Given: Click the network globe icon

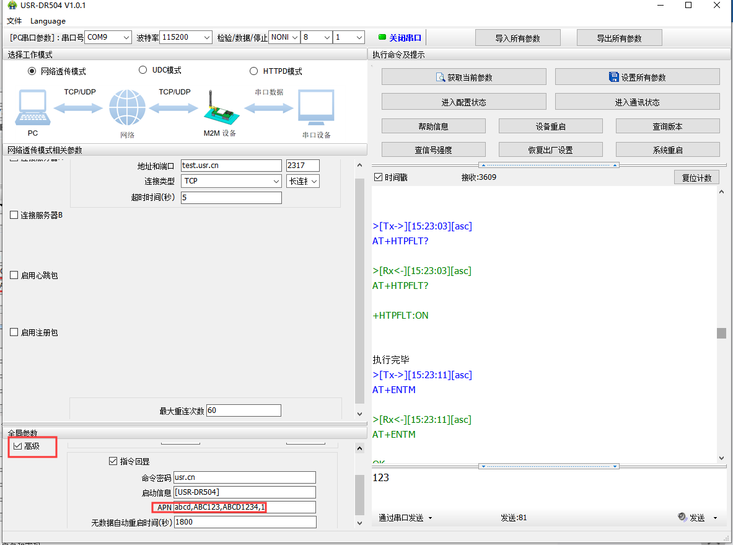Looking at the screenshot, I should pos(126,108).
